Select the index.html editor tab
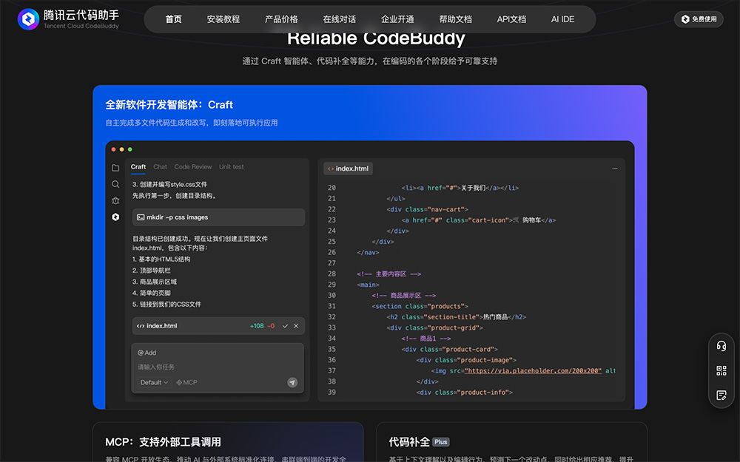Image resolution: width=740 pixels, height=462 pixels. click(349, 169)
